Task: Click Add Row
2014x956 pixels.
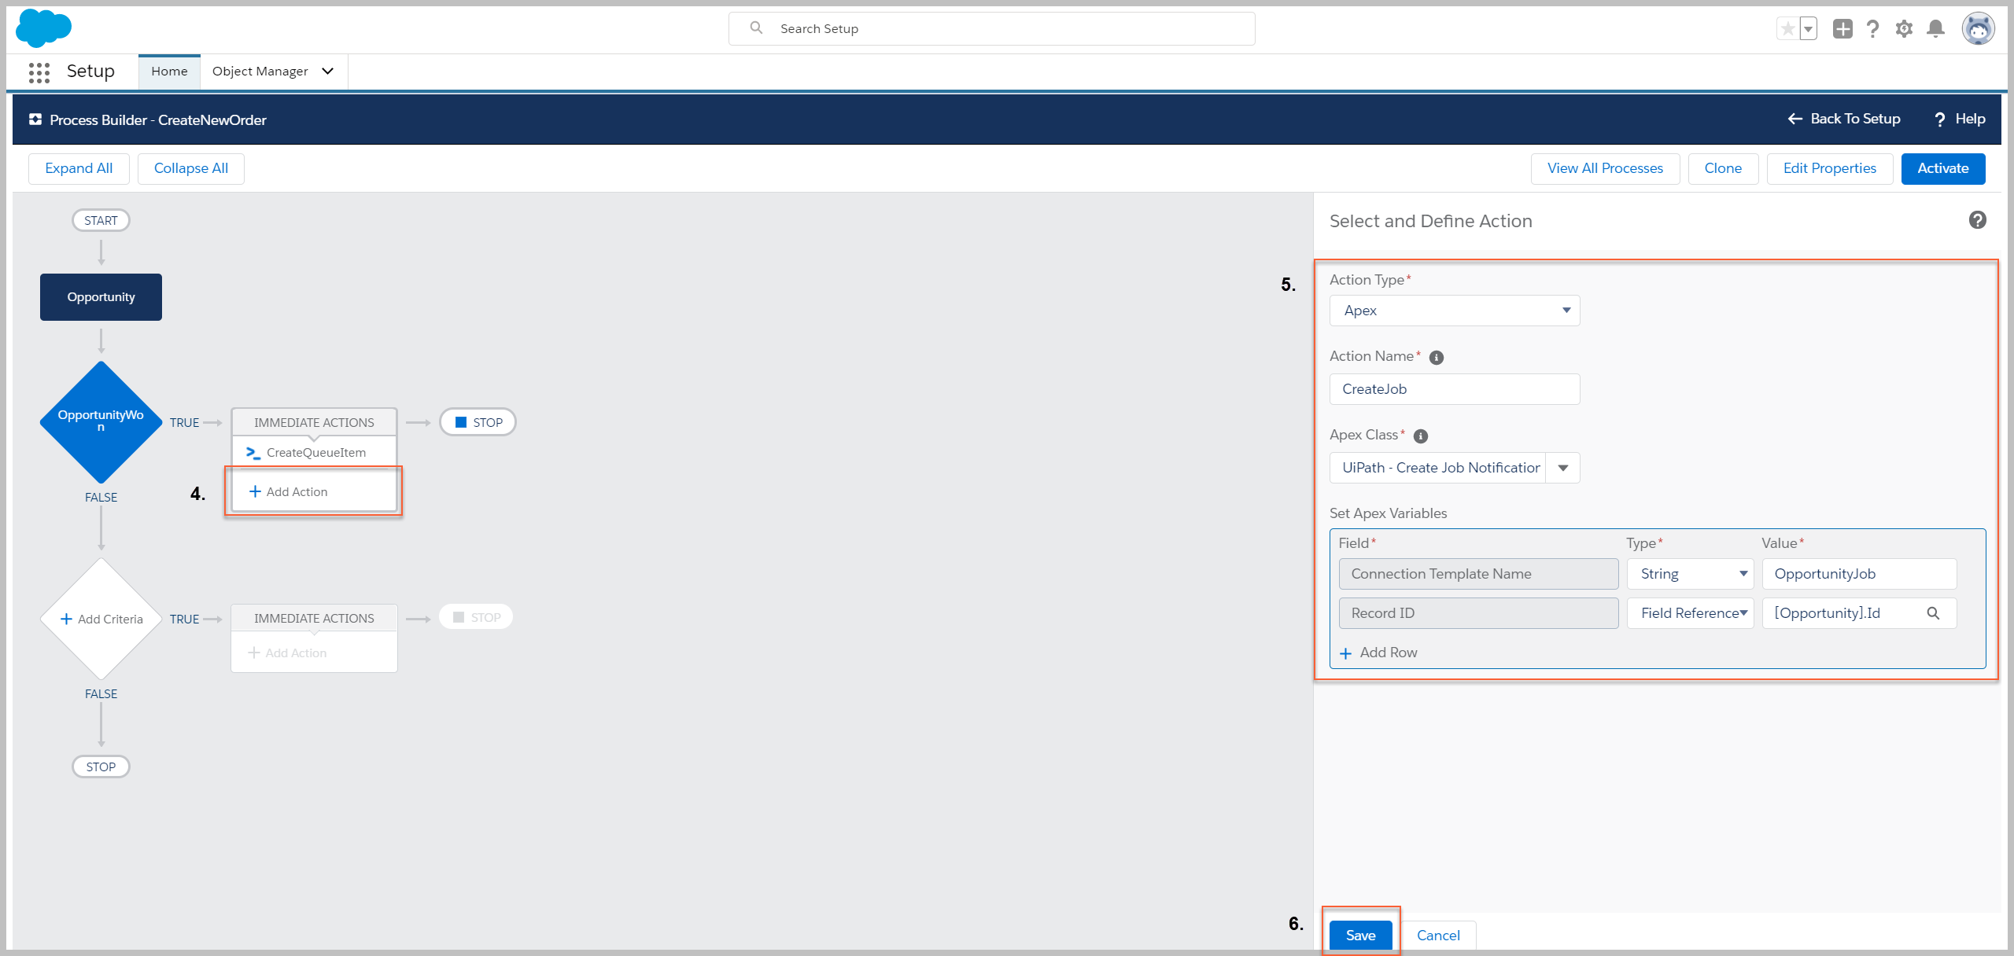Action: tap(1378, 653)
